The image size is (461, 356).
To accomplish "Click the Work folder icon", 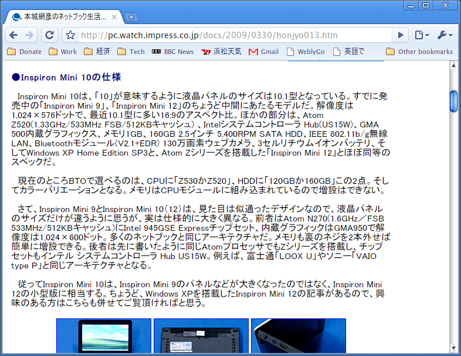I will pyautogui.click(x=53, y=52).
